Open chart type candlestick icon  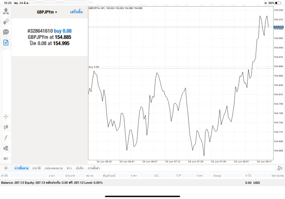pyautogui.click(x=6, y=127)
